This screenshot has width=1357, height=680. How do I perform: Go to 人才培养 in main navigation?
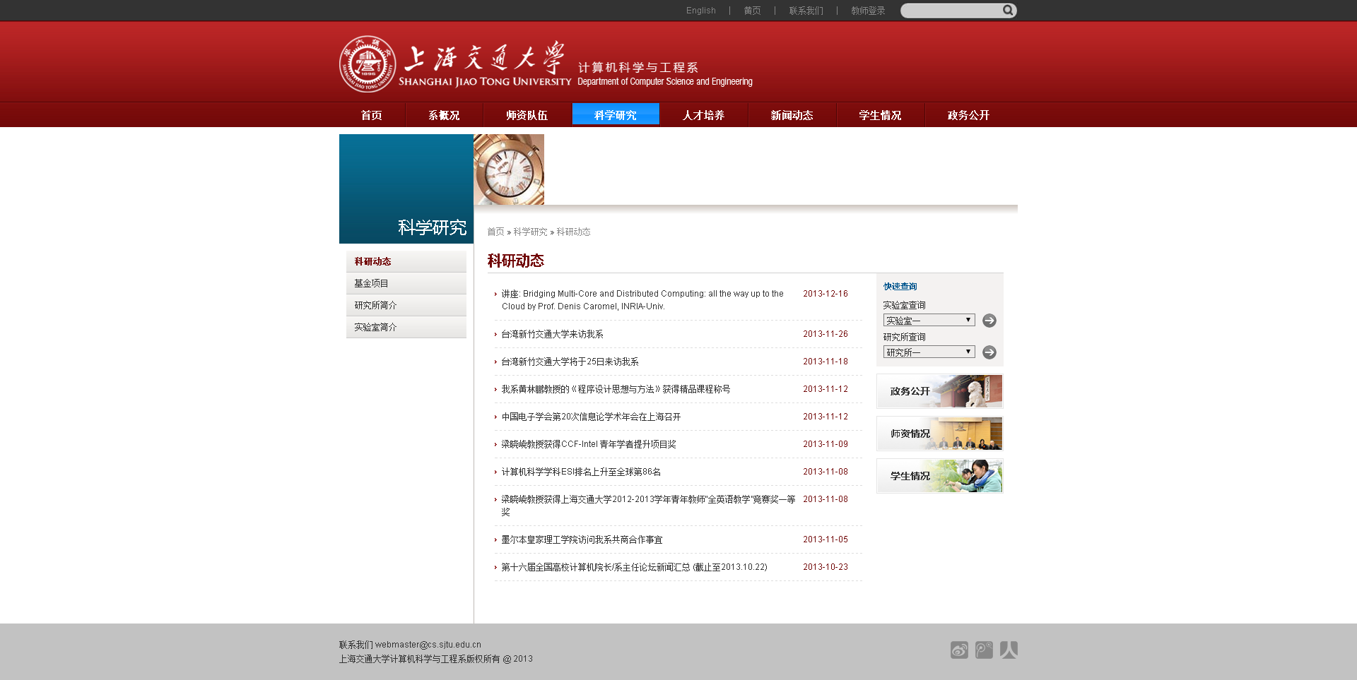(703, 115)
